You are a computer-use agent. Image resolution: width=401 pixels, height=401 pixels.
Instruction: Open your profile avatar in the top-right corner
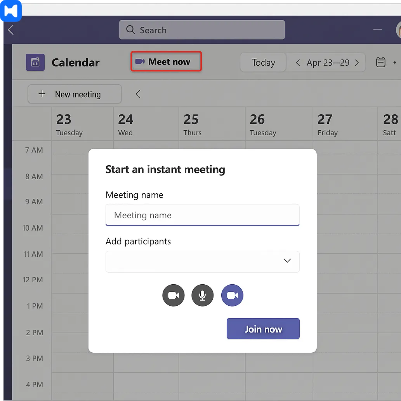pos(399,30)
